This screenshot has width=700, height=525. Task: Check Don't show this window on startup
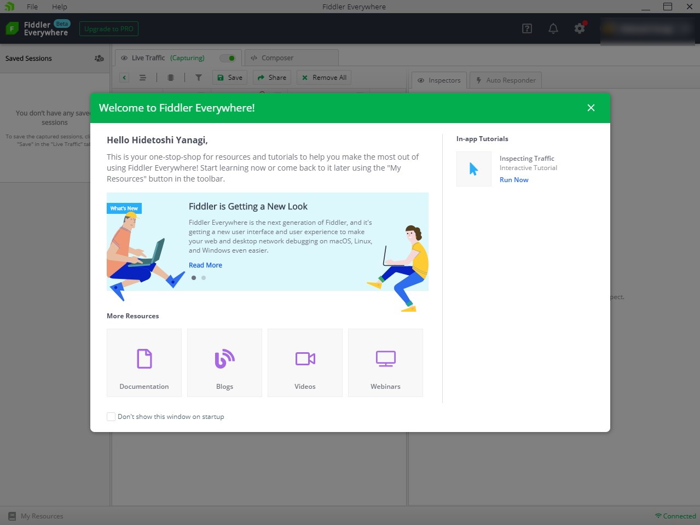coord(111,417)
